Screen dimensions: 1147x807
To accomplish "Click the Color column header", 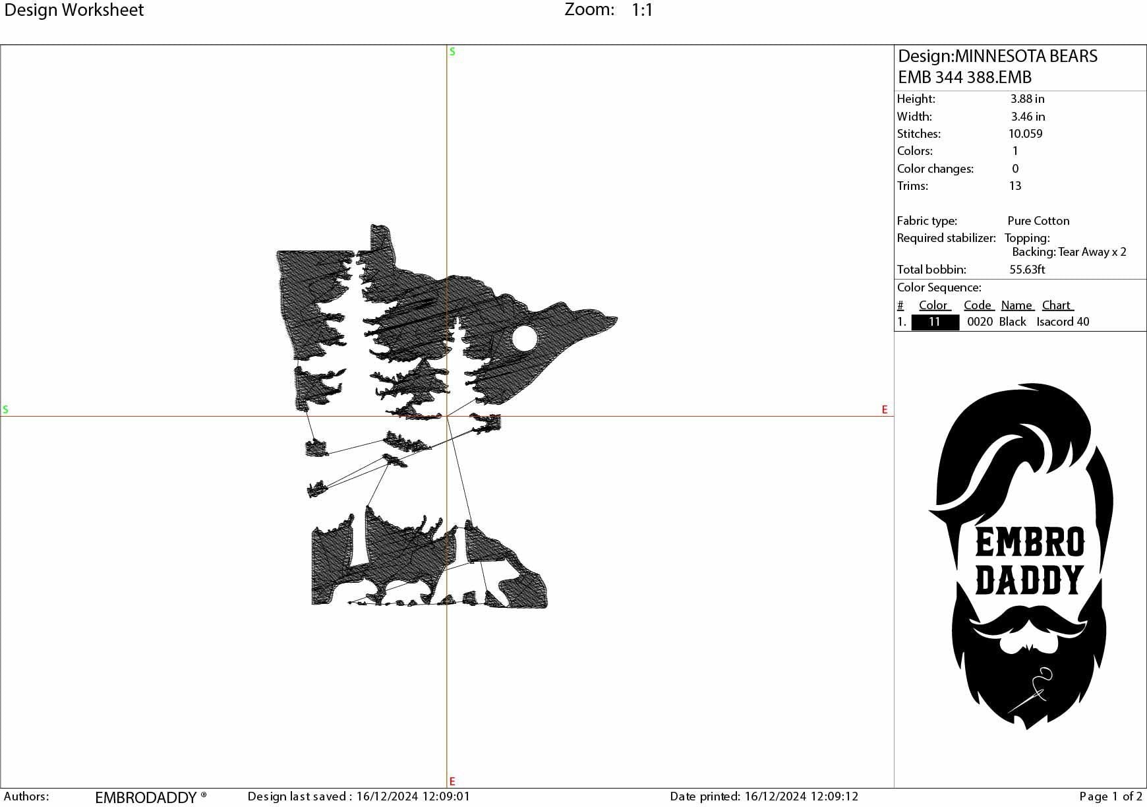I will point(933,305).
